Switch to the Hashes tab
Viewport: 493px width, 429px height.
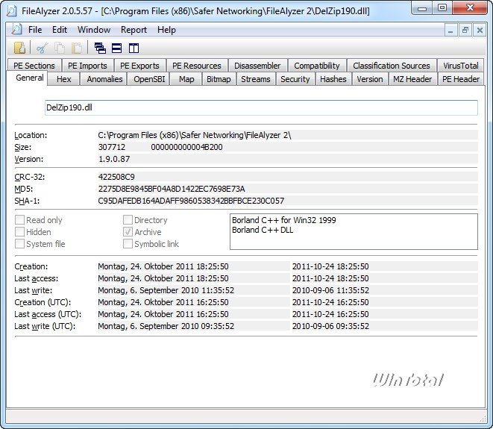tap(333, 79)
